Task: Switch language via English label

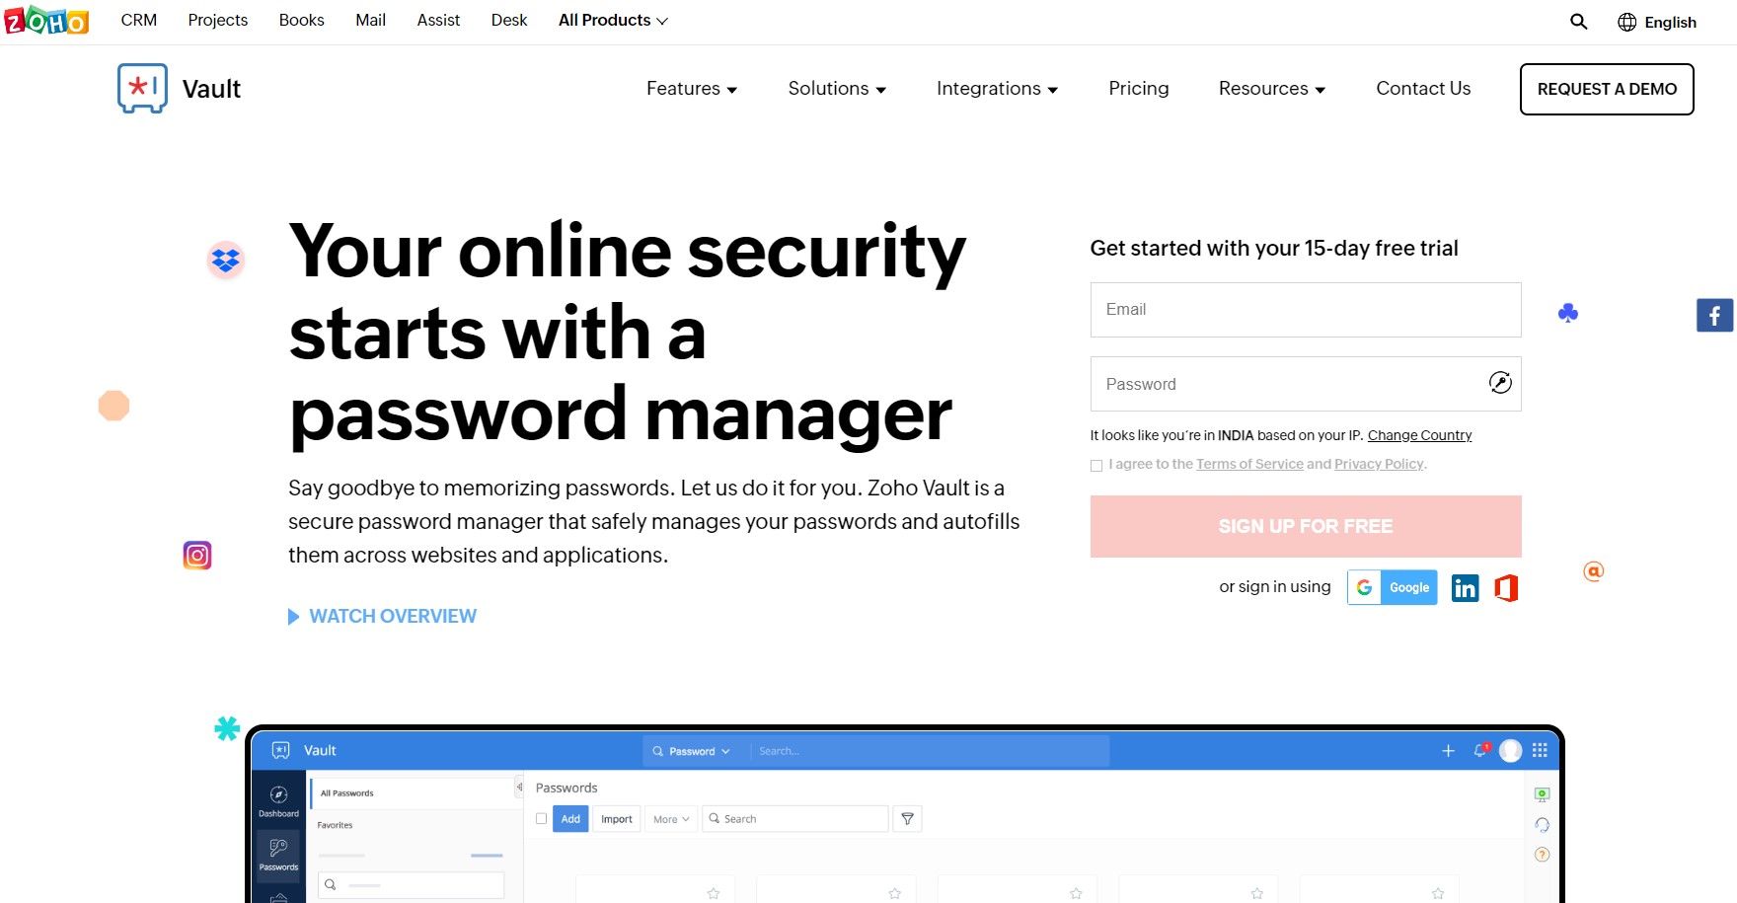Action: [x=1670, y=22]
